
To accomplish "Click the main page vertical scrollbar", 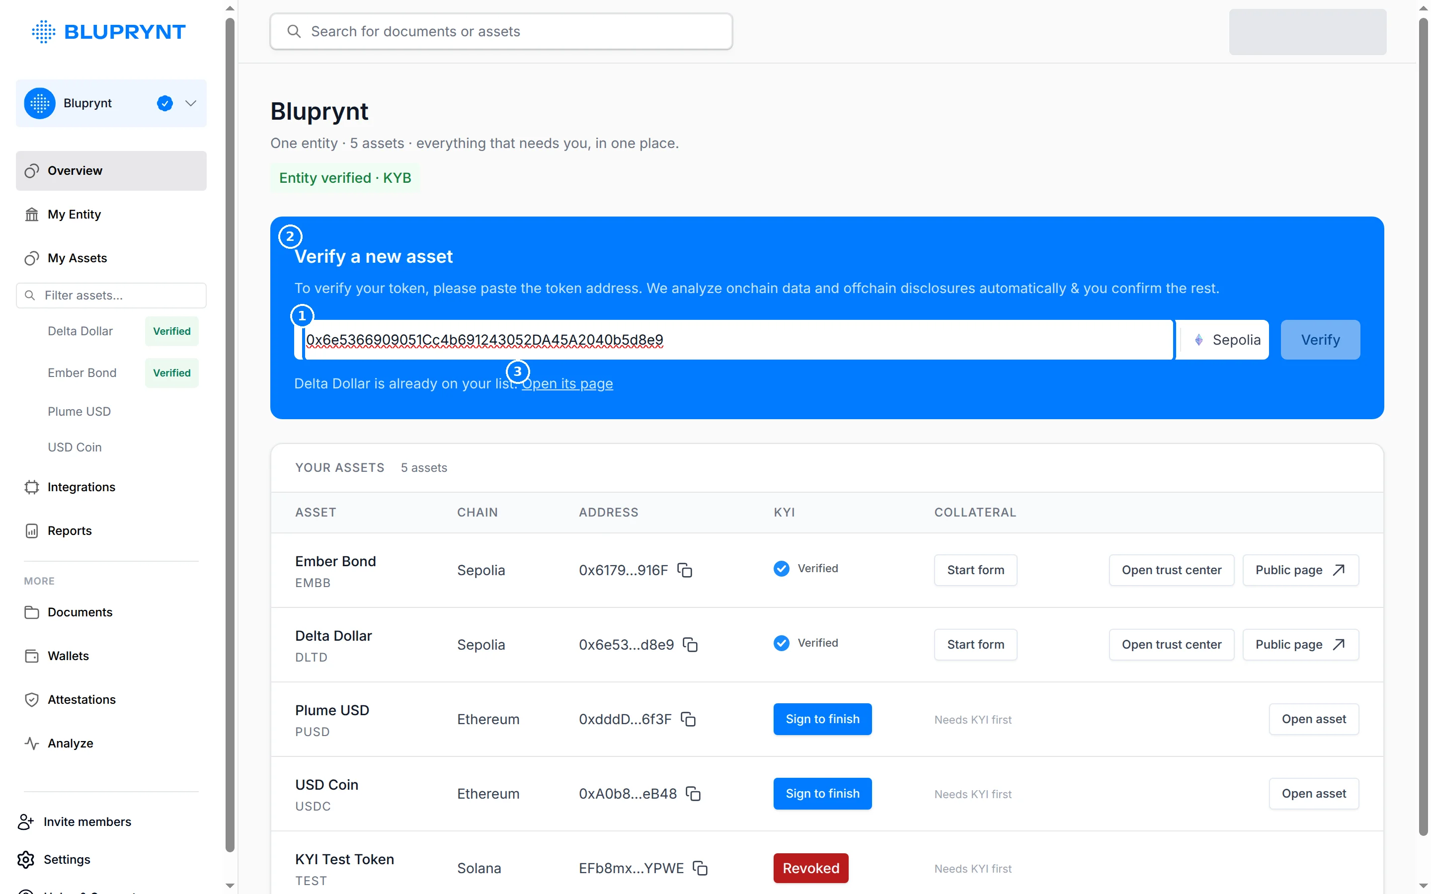I will (1424, 427).
